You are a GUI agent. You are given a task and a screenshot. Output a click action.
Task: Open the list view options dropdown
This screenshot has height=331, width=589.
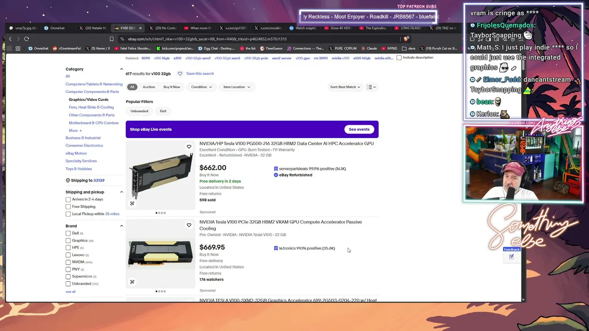pyautogui.click(x=371, y=87)
